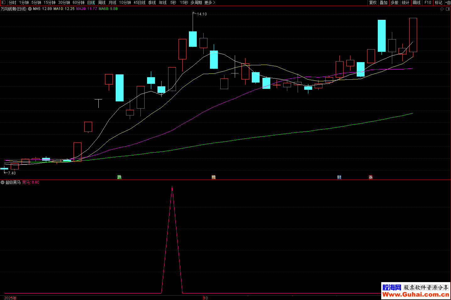Open the 画线 drawing tools
The image size is (451, 300).
tap(416, 3)
